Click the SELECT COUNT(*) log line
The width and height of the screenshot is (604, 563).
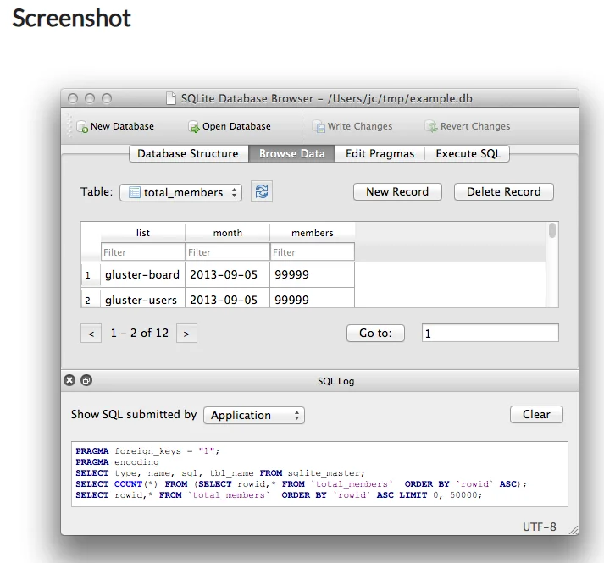pos(301,484)
